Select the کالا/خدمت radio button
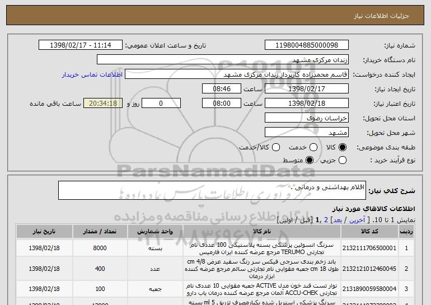 [276, 147]
